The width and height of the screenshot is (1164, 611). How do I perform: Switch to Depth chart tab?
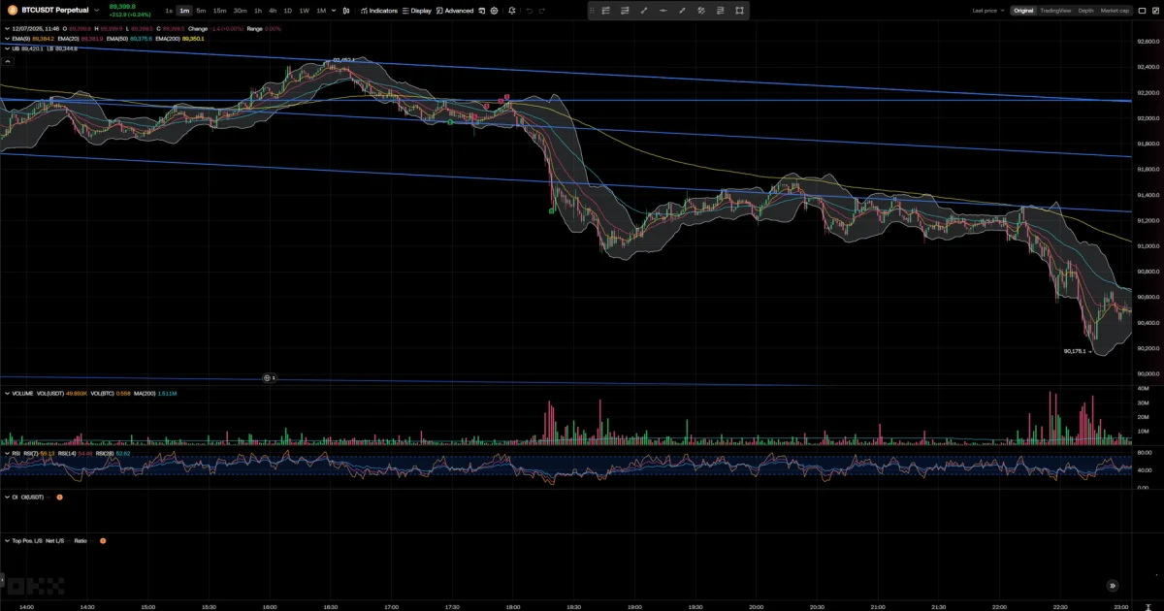click(1085, 11)
